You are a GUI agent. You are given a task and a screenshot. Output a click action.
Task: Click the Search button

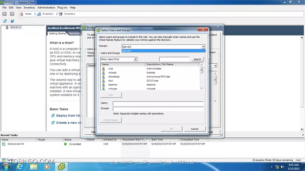[x=197, y=59]
